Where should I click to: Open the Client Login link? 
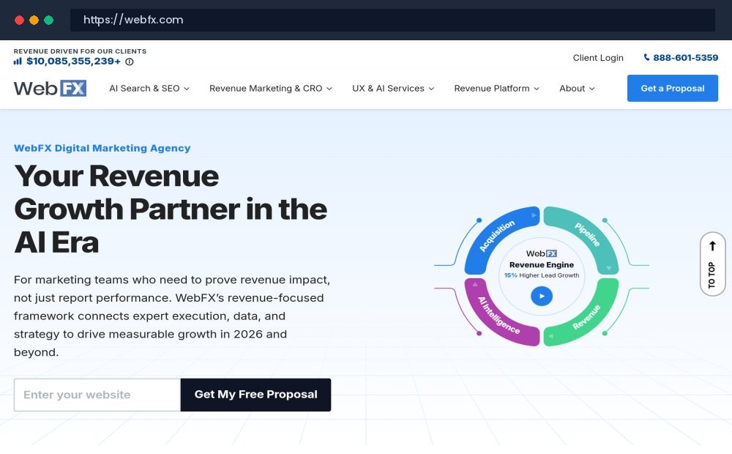(x=598, y=58)
